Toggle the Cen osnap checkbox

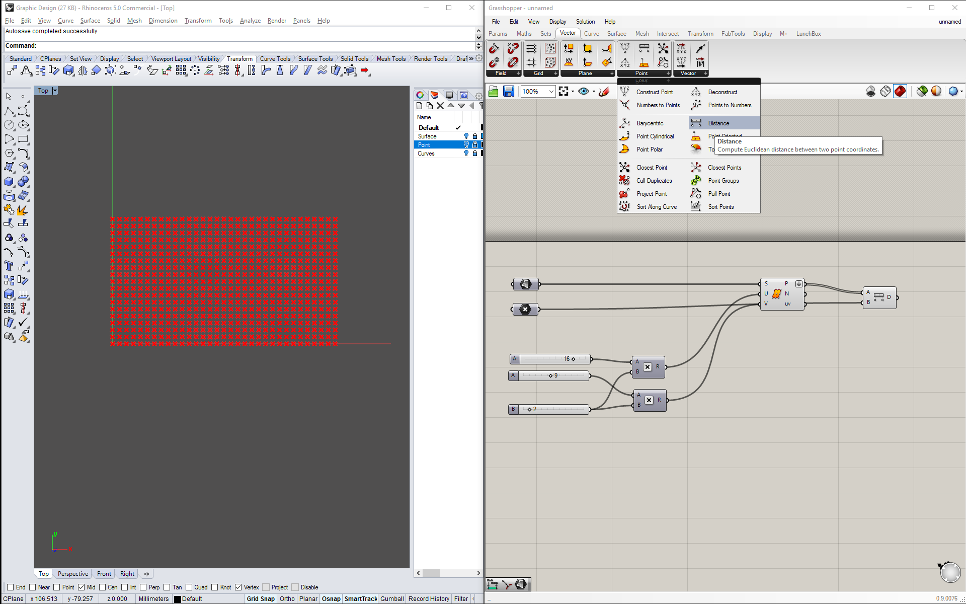pos(102,587)
